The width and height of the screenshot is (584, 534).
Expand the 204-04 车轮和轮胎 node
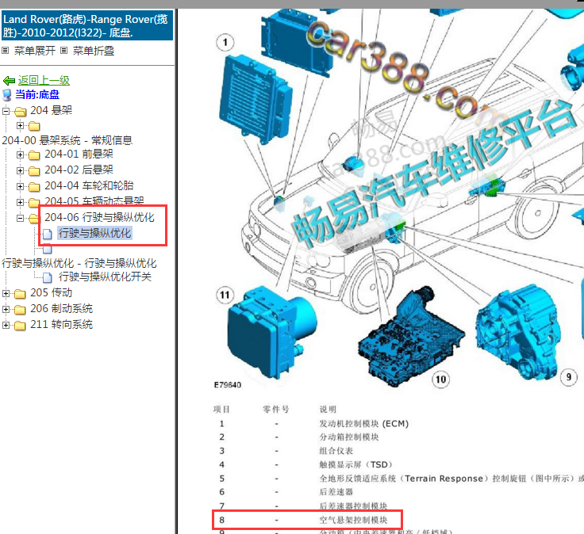click(20, 186)
